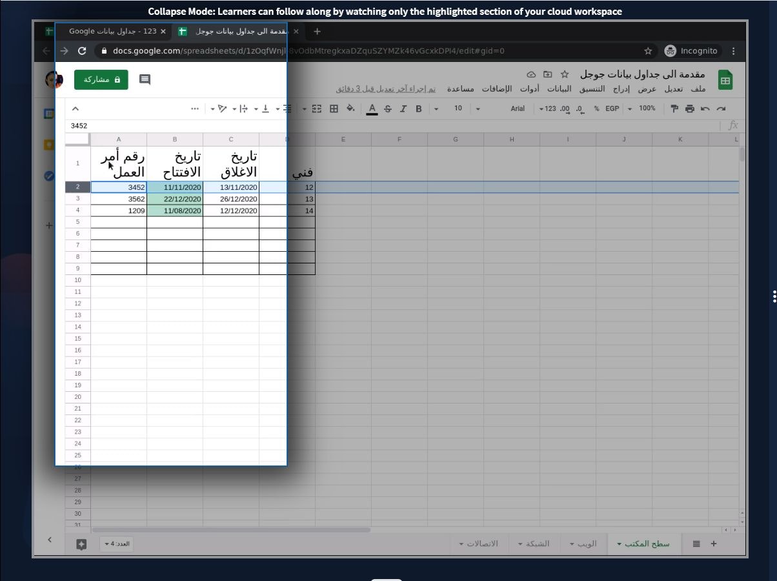777x581 pixels.
Task: Activate the paint format tool
Action: [674, 108]
